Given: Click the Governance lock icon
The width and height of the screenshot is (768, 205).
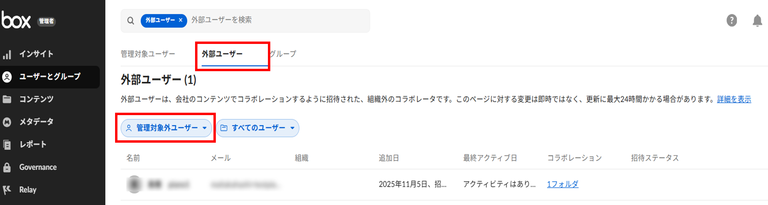Looking at the screenshot, I should point(7,168).
